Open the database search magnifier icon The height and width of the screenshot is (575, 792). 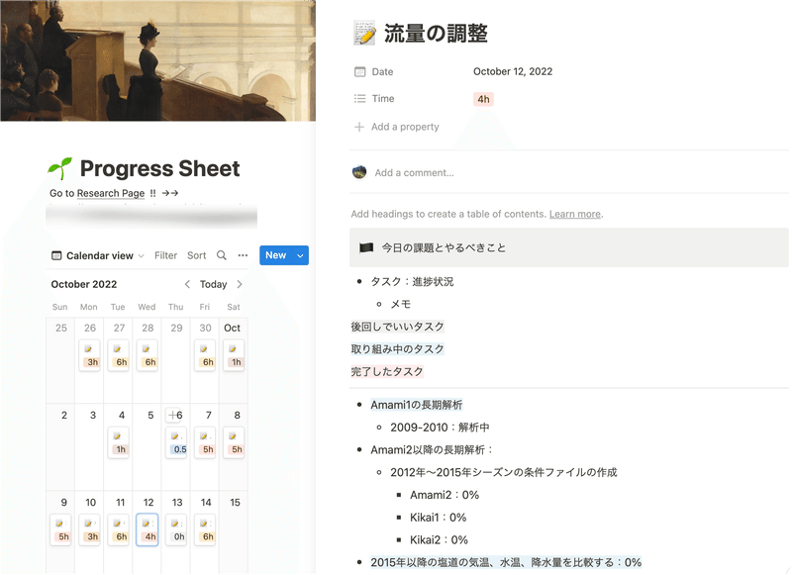click(x=220, y=255)
